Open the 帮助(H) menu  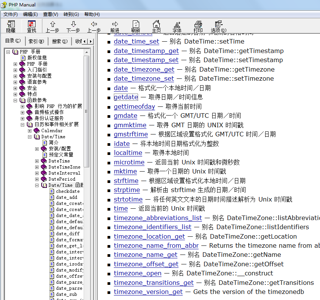92,14
